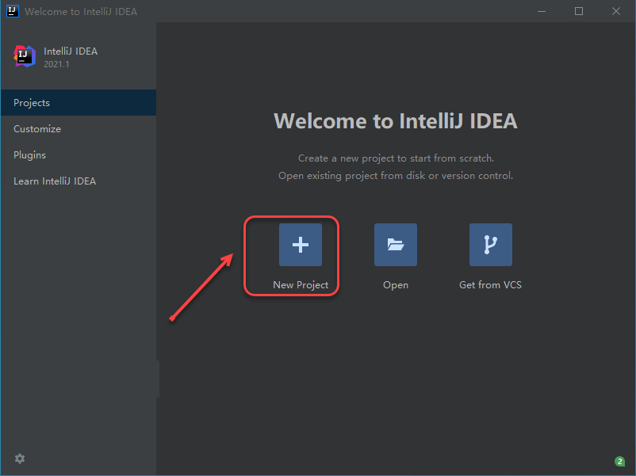Maximize the Welcome window

coord(579,11)
